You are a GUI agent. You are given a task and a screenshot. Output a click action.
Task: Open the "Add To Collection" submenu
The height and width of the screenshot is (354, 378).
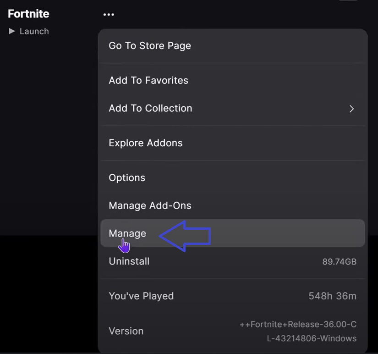click(150, 108)
